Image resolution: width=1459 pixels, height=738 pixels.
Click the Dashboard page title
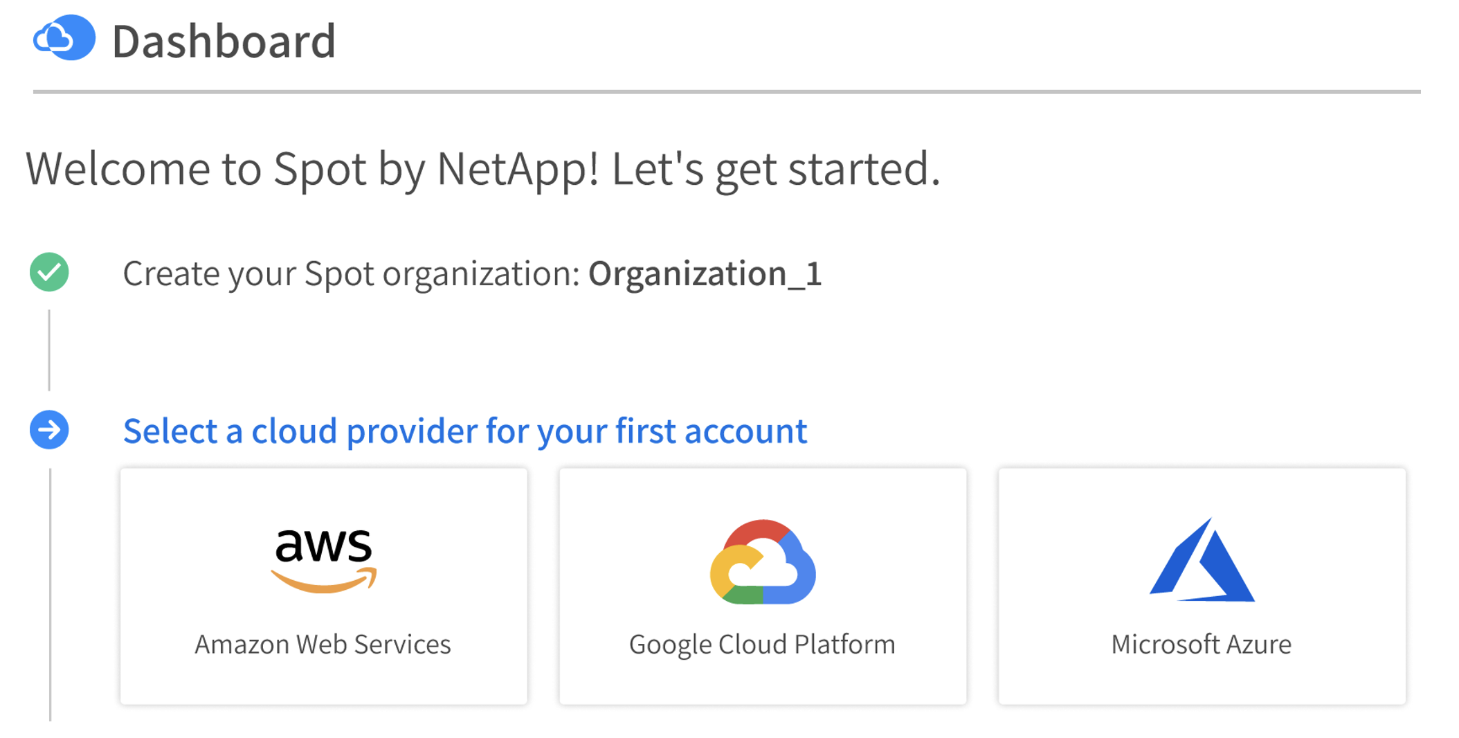224,41
